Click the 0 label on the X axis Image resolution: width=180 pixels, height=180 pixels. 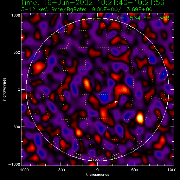pos(97,170)
